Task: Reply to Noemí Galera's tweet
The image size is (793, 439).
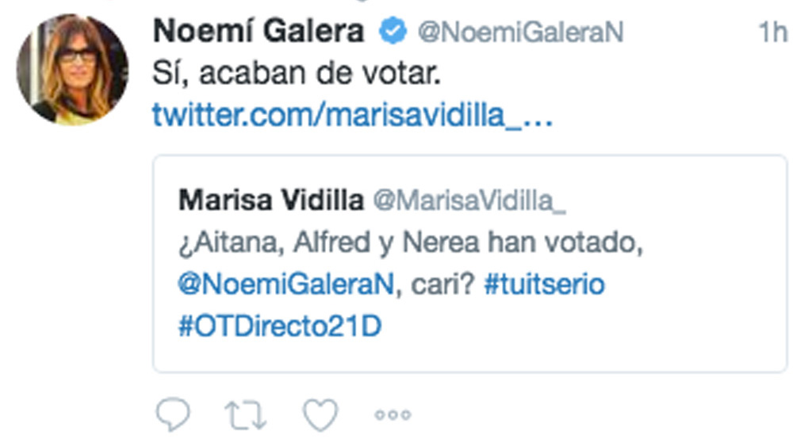Action: click(172, 414)
